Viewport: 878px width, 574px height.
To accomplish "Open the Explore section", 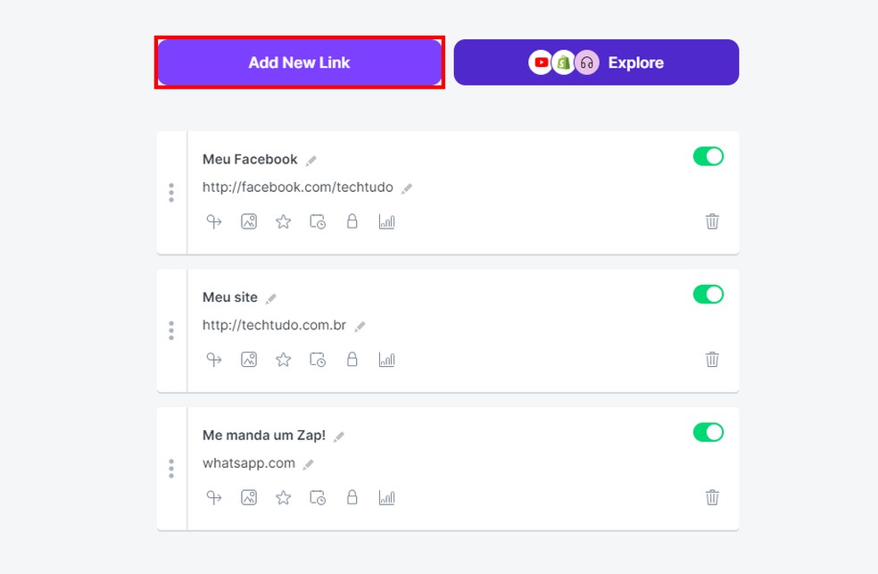I will (x=635, y=62).
